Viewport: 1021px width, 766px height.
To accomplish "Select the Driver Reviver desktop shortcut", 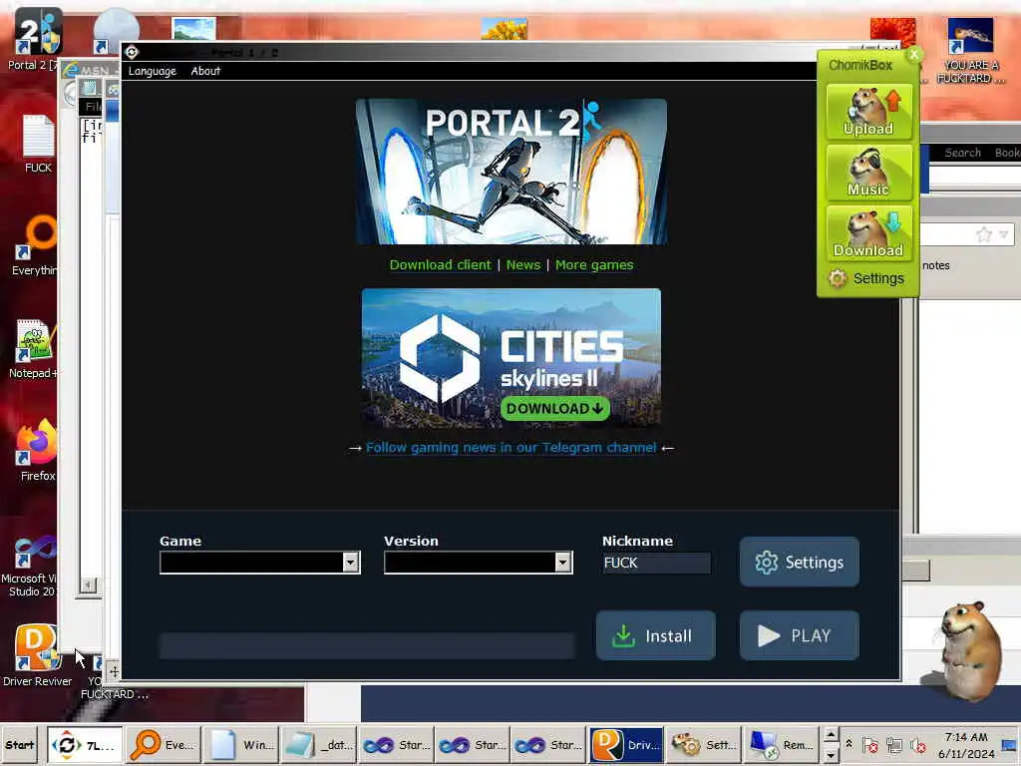I will click(37, 656).
